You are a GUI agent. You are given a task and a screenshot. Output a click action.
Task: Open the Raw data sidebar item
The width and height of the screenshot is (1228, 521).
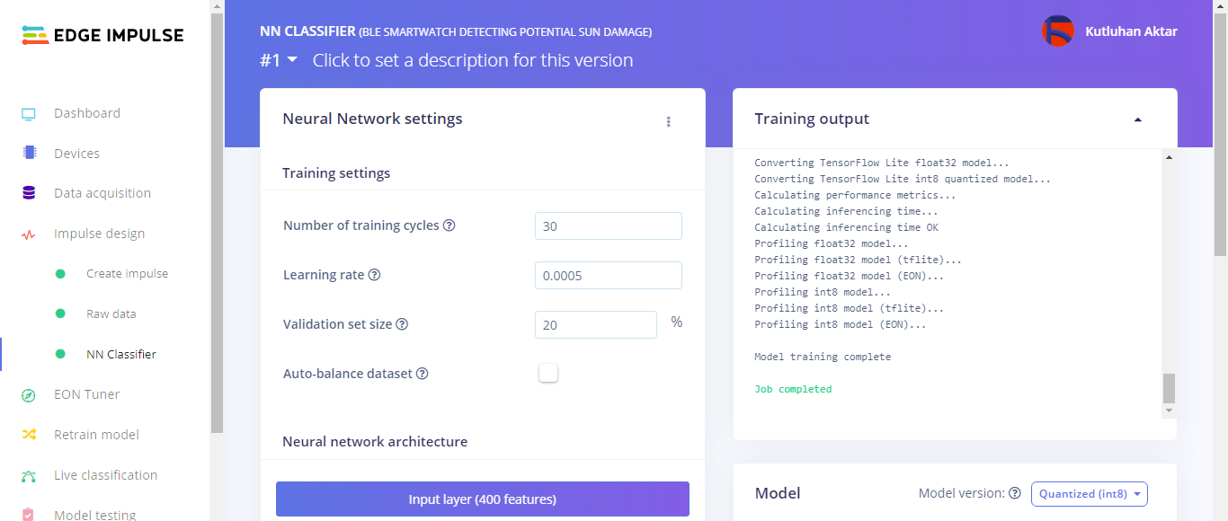pyautogui.click(x=111, y=314)
